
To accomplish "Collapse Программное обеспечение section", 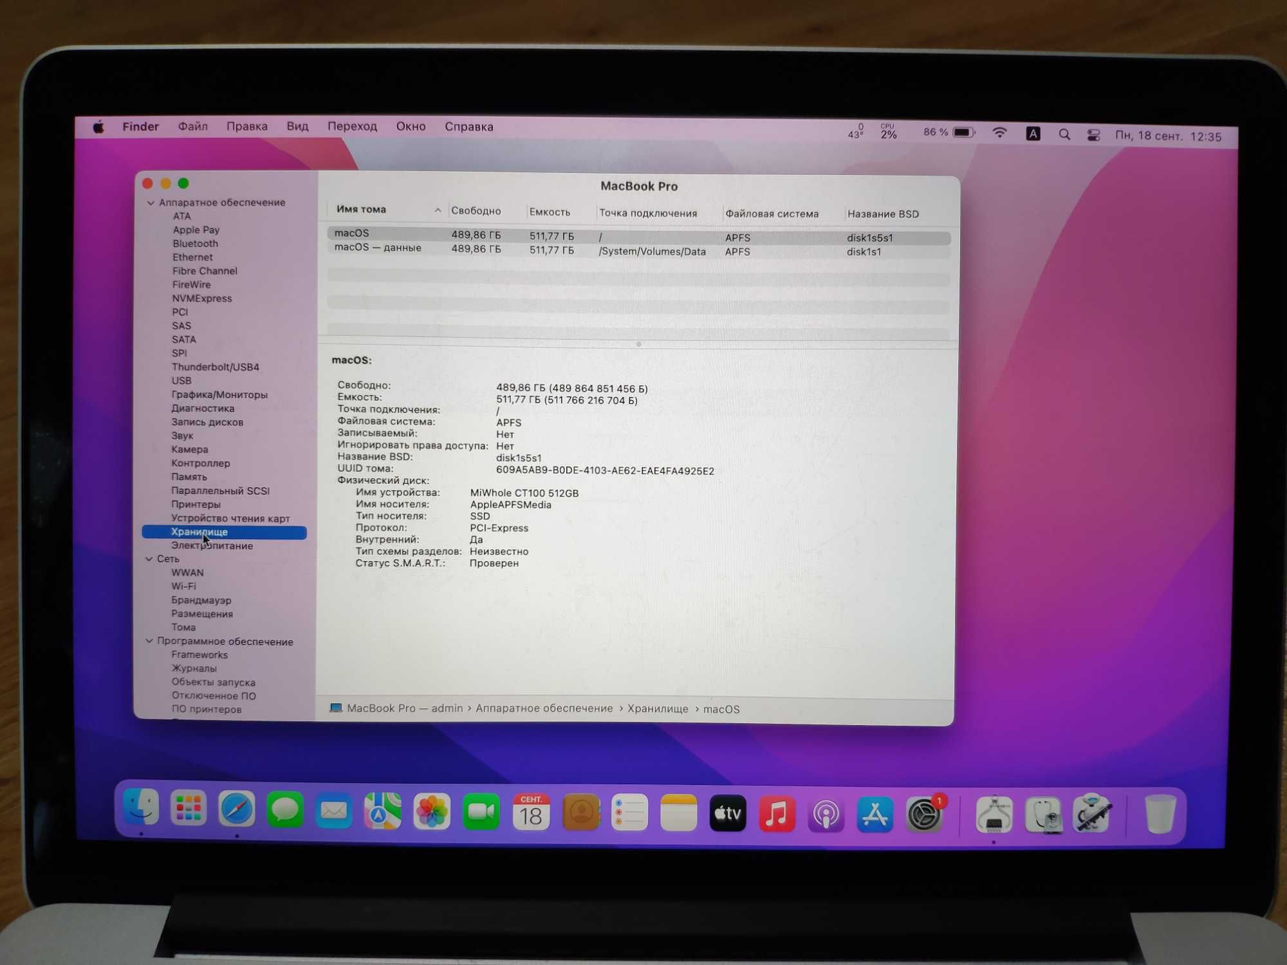I will (x=149, y=641).
